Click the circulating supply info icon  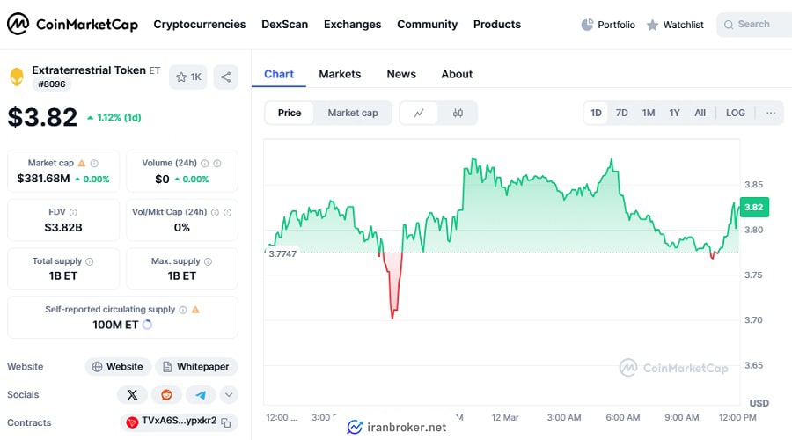183,310
